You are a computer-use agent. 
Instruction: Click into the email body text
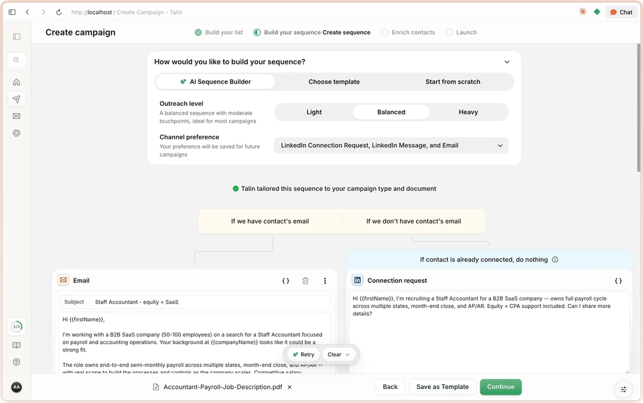click(194, 343)
